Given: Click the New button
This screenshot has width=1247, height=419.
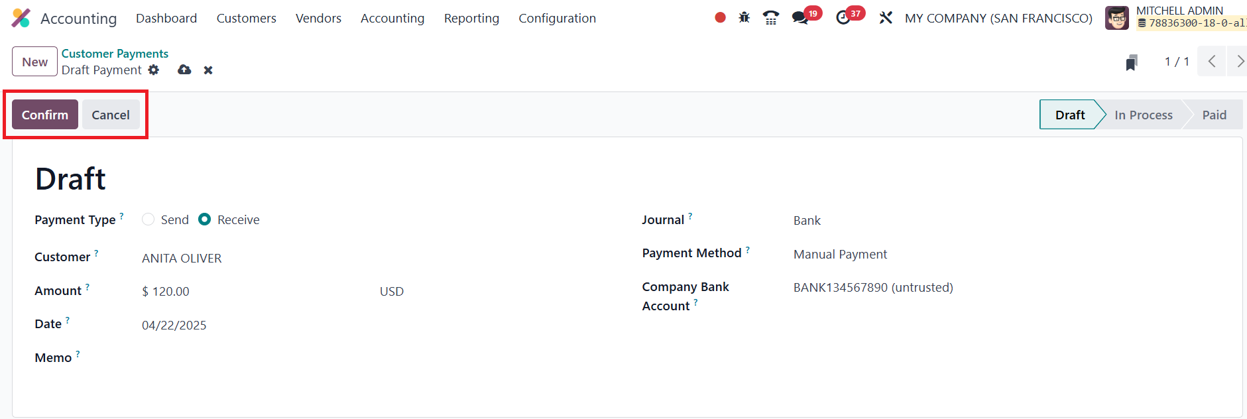Looking at the screenshot, I should click(x=34, y=62).
